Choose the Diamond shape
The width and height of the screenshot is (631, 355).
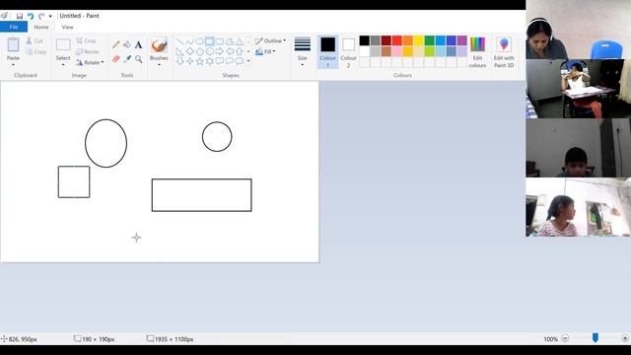click(190, 51)
